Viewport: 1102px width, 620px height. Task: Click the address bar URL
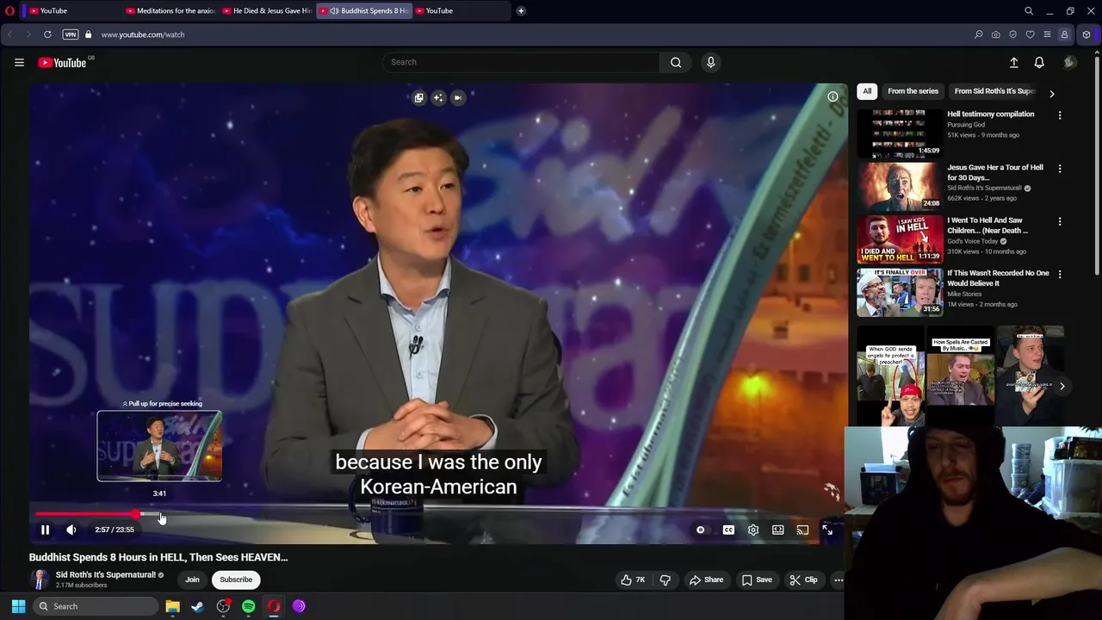point(143,34)
